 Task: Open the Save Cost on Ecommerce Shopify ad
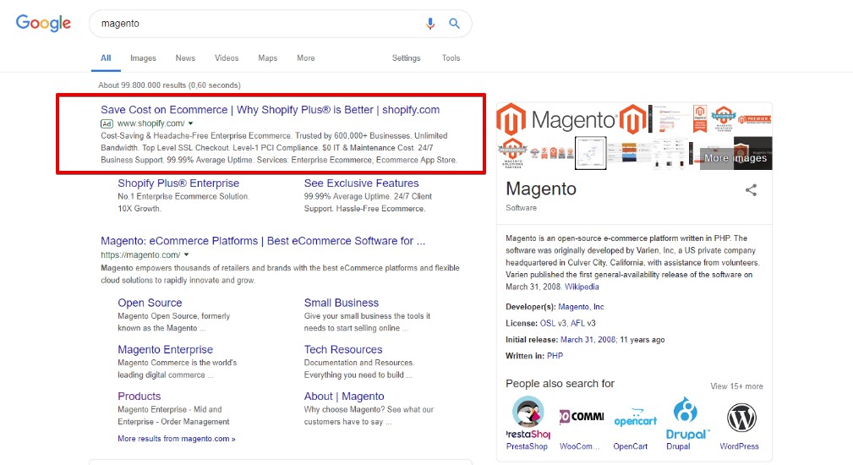tap(270, 110)
